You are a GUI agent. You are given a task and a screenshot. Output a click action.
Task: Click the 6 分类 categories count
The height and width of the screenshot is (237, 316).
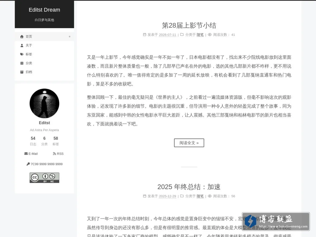tap(44, 141)
